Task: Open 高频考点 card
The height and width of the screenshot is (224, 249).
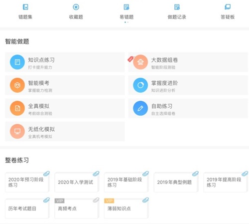Action: (x=77, y=209)
